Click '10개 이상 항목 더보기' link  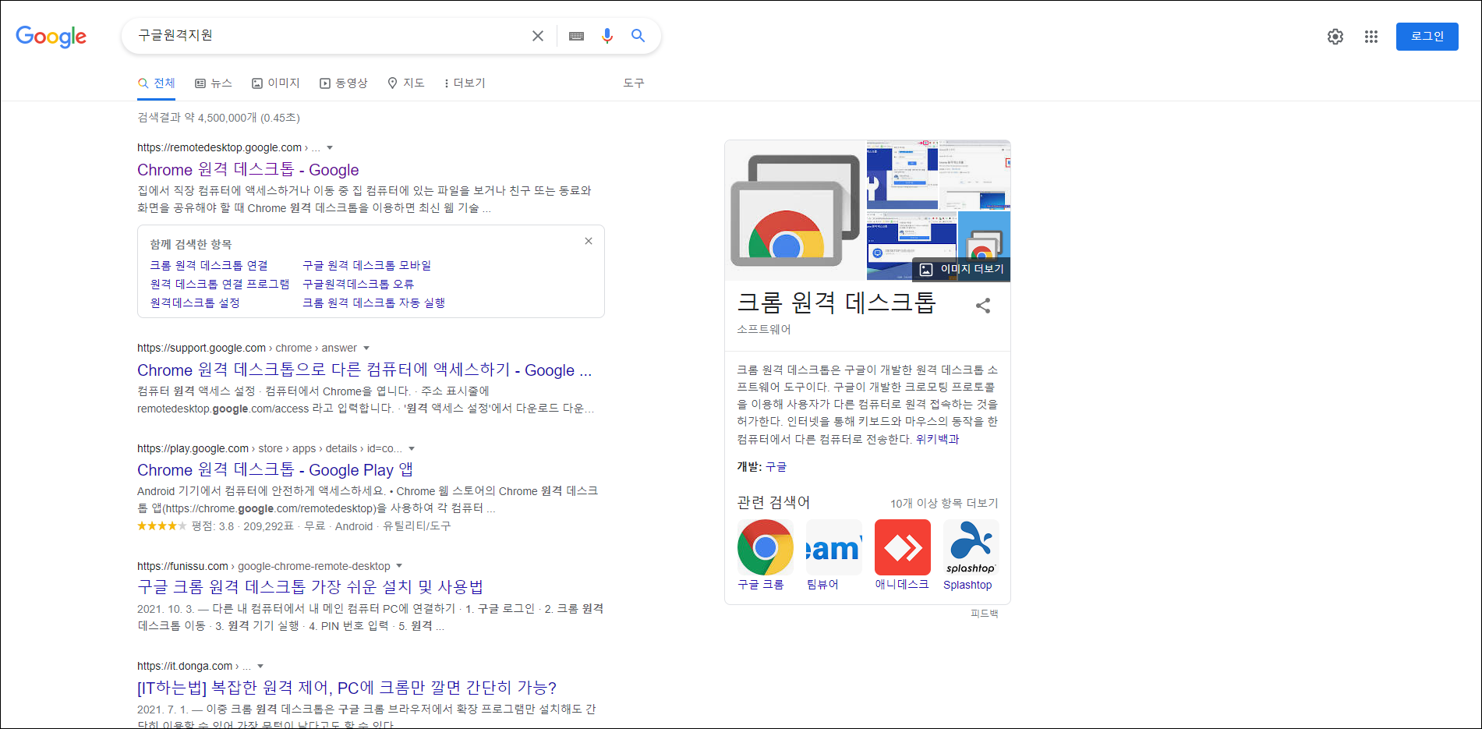point(944,504)
